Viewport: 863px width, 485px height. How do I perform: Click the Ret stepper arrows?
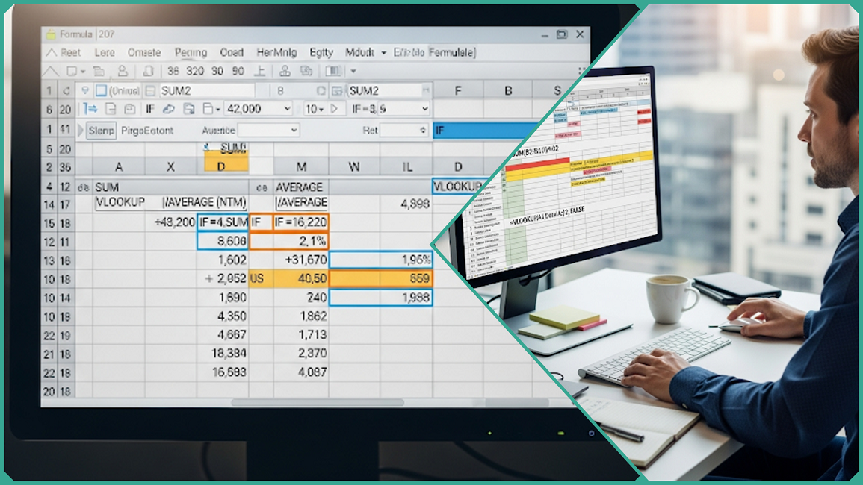(423, 131)
